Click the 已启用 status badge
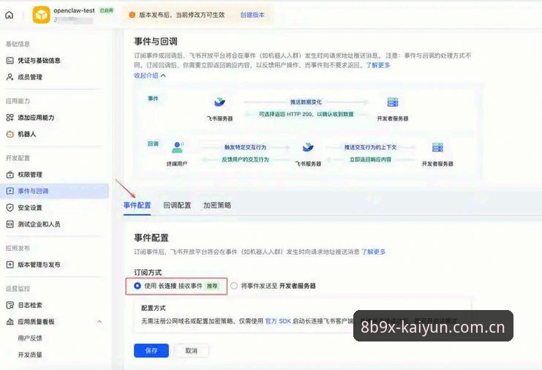The width and height of the screenshot is (542, 370). [107, 10]
